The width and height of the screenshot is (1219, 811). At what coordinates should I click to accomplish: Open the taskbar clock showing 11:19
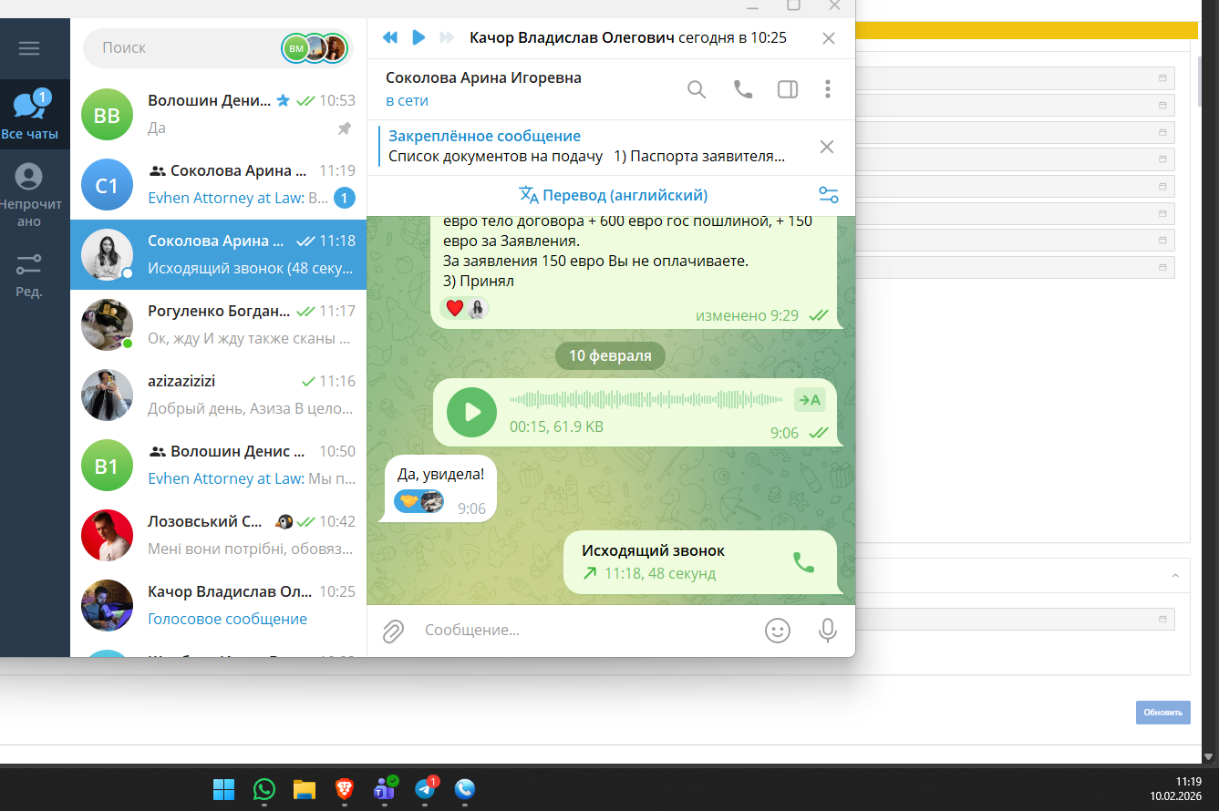1176,788
